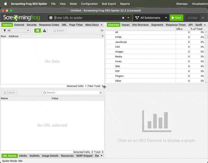Image resolution: width=208 pixels, height=163 pixels.
Task: Open the Bulk Export menu
Action: pyautogui.click(x=109, y=4)
